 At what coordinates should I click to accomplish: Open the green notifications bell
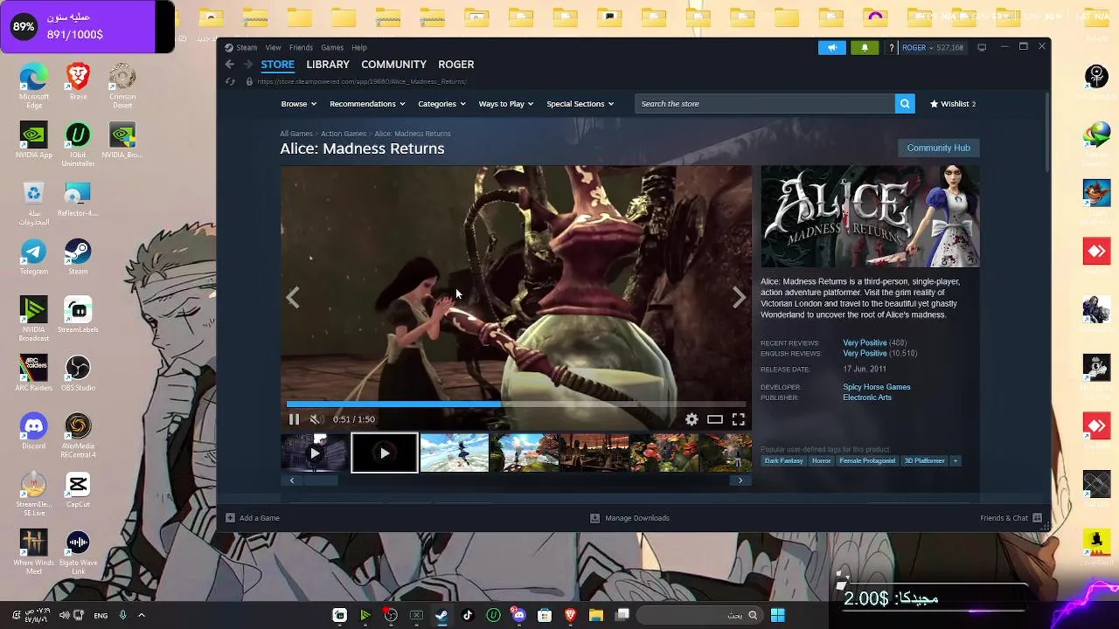pos(865,47)
